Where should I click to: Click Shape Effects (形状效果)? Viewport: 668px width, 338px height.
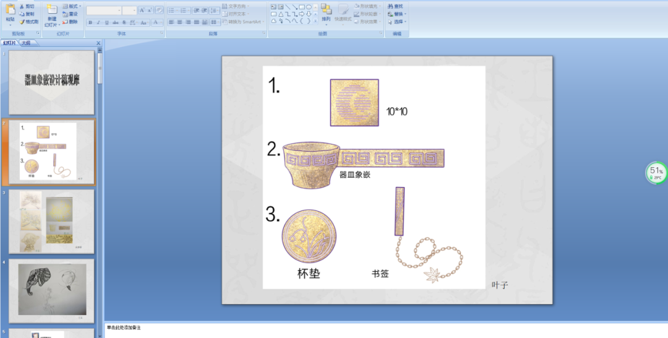tap(367, 21)
